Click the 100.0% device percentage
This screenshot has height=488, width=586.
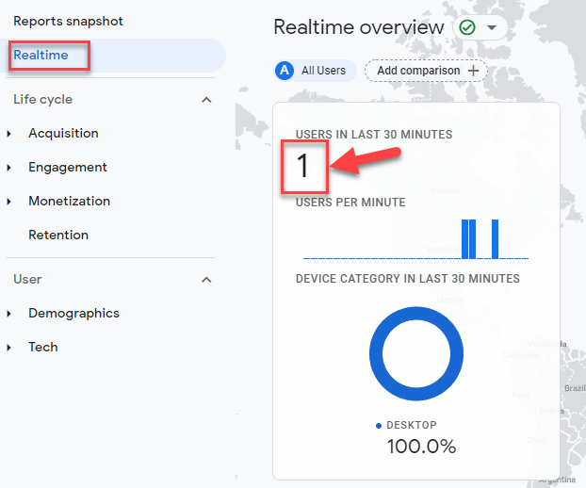coord(421,447)
